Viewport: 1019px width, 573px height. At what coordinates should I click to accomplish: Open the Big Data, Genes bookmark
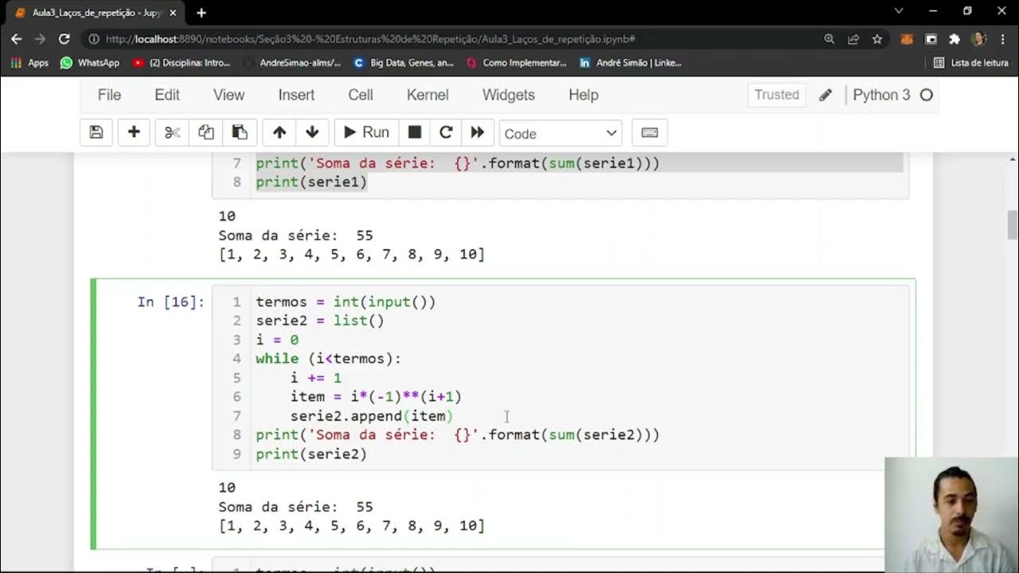click(x=404, y=62)
